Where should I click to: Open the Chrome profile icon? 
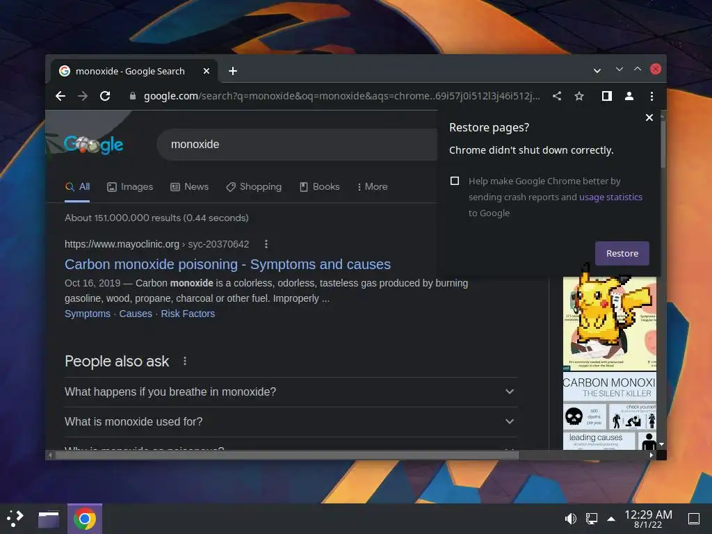point(629,96)
